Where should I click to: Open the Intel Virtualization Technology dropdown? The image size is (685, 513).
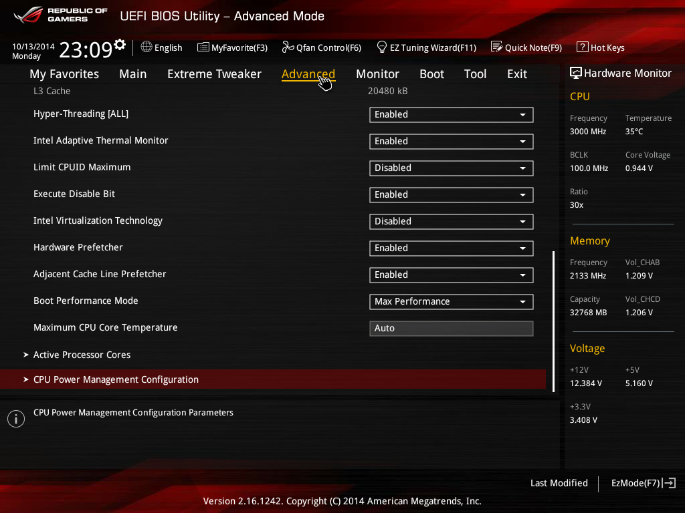(x=452, y=222)
